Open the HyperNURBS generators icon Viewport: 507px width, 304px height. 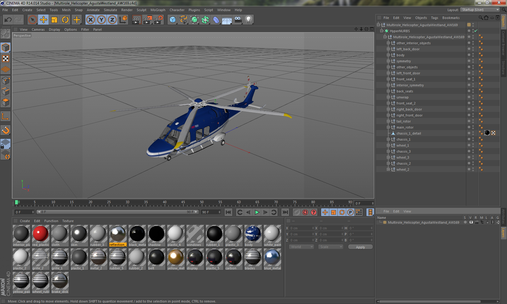click(194, 20)
